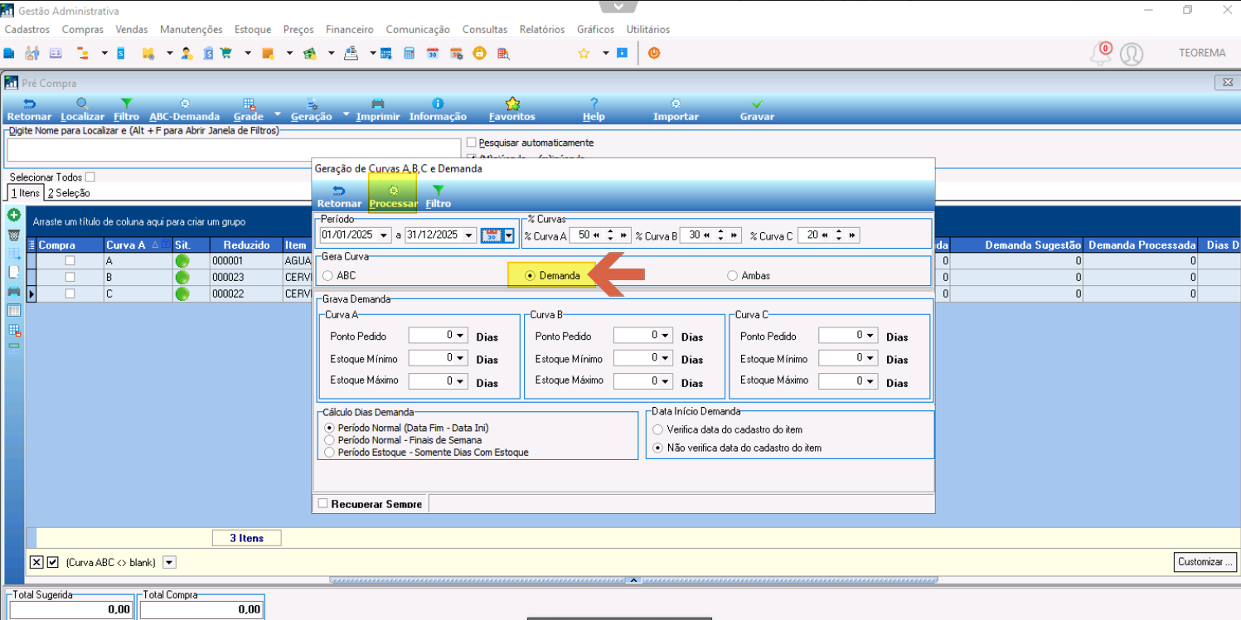
Task: Select the ABC radio option
Action: pos(329,275)
